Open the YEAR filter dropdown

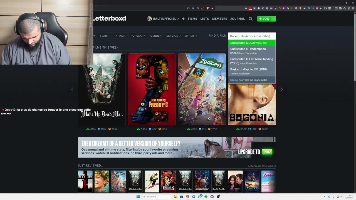[105, 36]
